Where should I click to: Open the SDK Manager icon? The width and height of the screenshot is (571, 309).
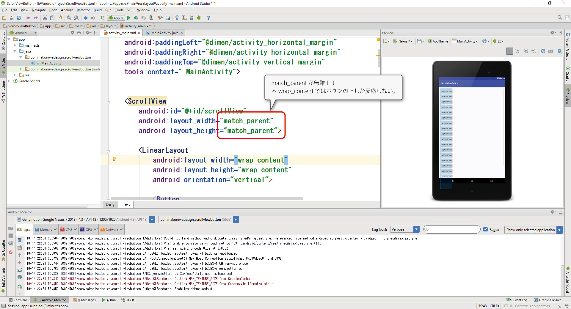click(192, 18)
